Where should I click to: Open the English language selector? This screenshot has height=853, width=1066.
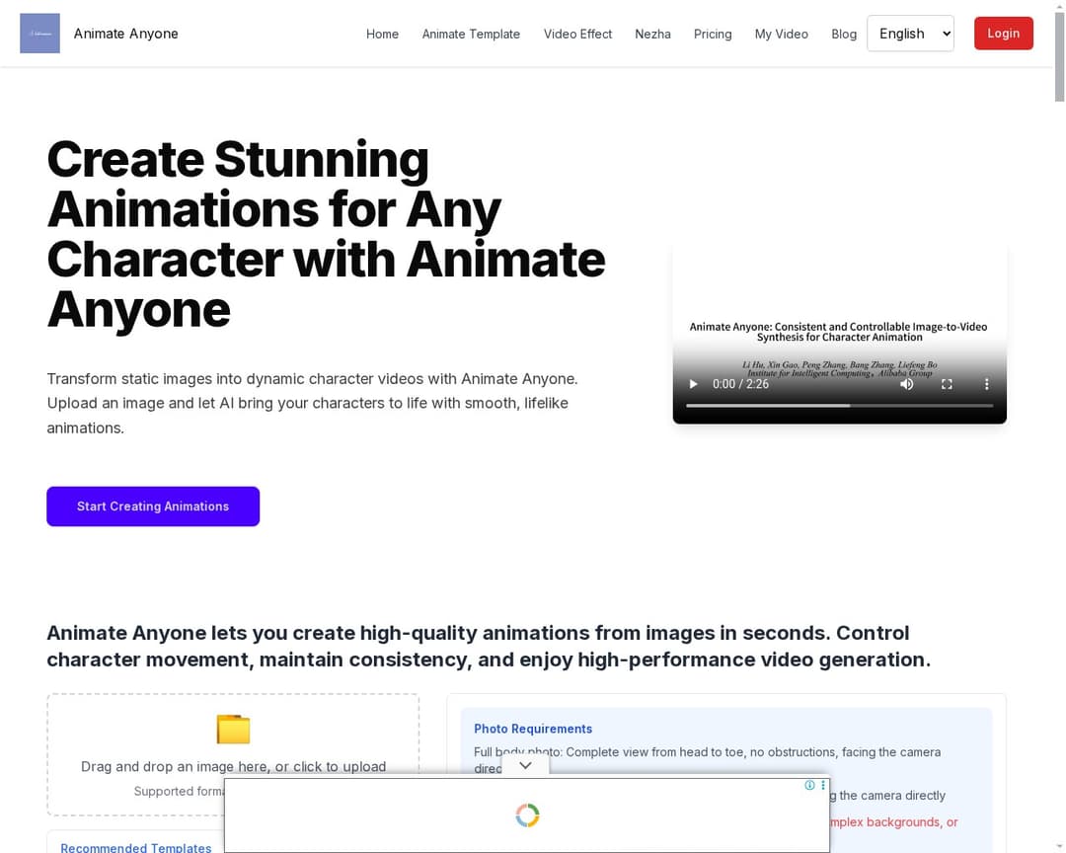click(x=909, y=33)
